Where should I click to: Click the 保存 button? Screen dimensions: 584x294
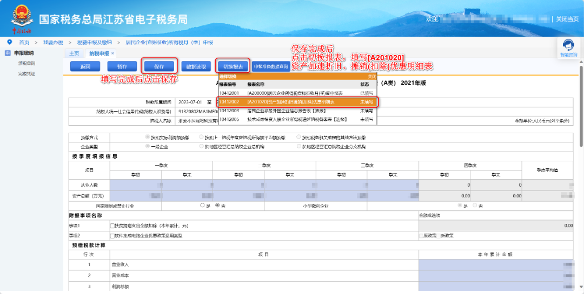(x=159, y=66)
